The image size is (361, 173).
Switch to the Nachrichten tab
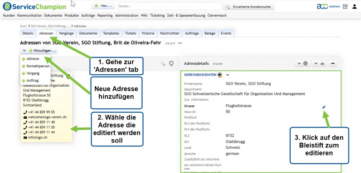click(x=170, y=33)
